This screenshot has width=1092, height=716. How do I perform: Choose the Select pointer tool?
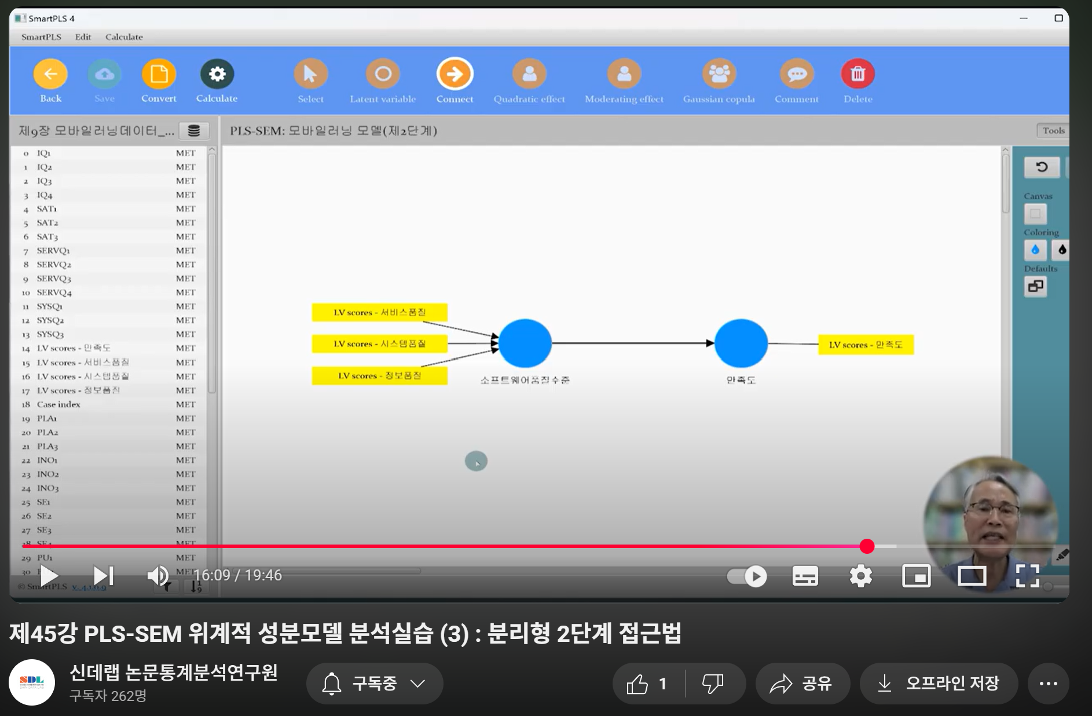[x=311, y=74]
